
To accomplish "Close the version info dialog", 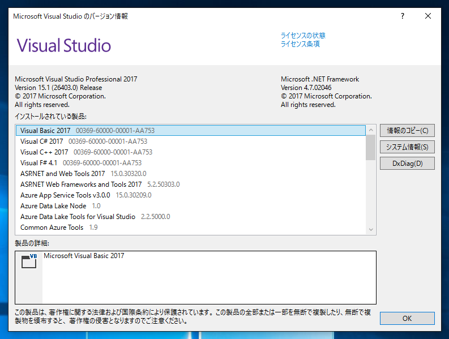I will (x=428, y=16).
